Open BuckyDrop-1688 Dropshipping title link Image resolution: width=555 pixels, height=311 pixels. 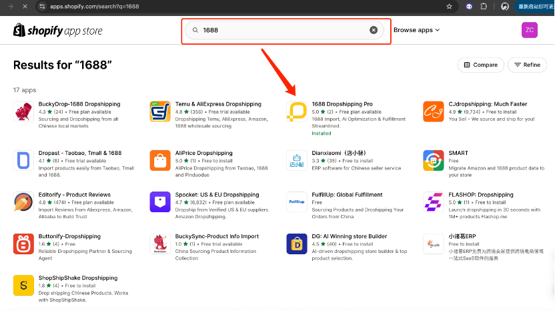coord(79,104)
